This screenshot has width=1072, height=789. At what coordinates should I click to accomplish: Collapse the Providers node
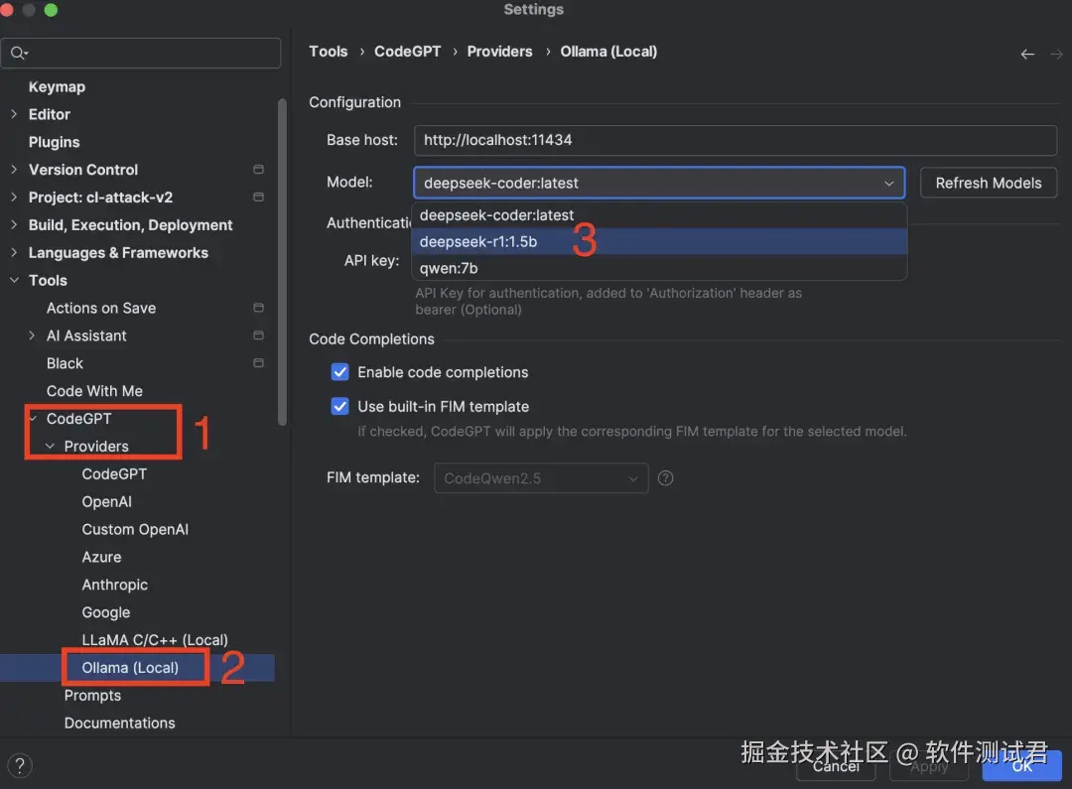50,446
